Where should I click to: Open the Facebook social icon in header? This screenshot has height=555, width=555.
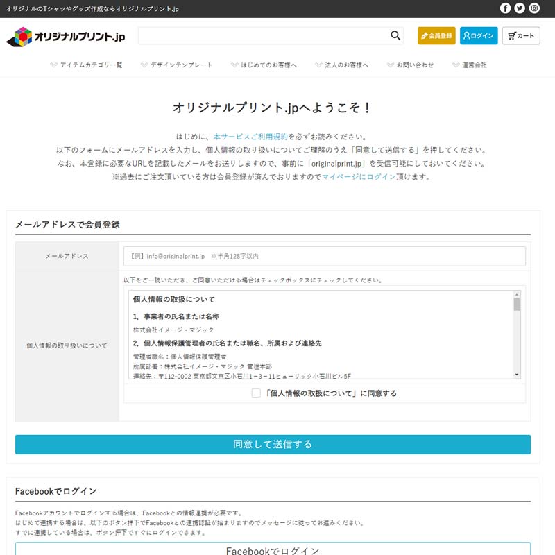[505, 8]
